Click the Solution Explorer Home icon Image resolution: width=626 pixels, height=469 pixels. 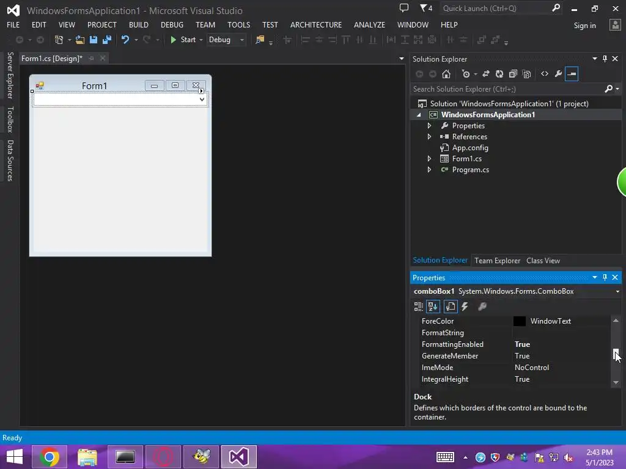coord(446,74)
